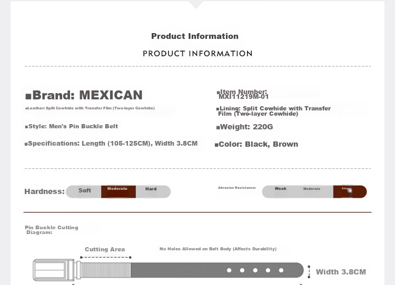Screen dimensions: 395x285
Task: Click the 'Color: Black, Brown' text
Action: (256, 144)
